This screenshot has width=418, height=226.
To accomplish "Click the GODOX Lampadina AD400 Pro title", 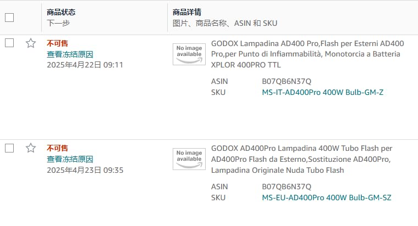I will (x=307, y=54).
